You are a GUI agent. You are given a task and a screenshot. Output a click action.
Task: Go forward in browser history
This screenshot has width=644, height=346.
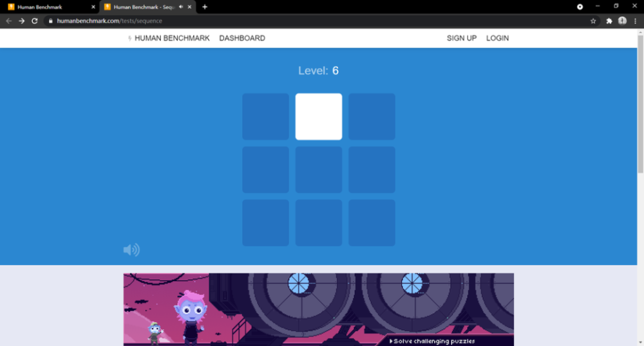pos(21,21)
